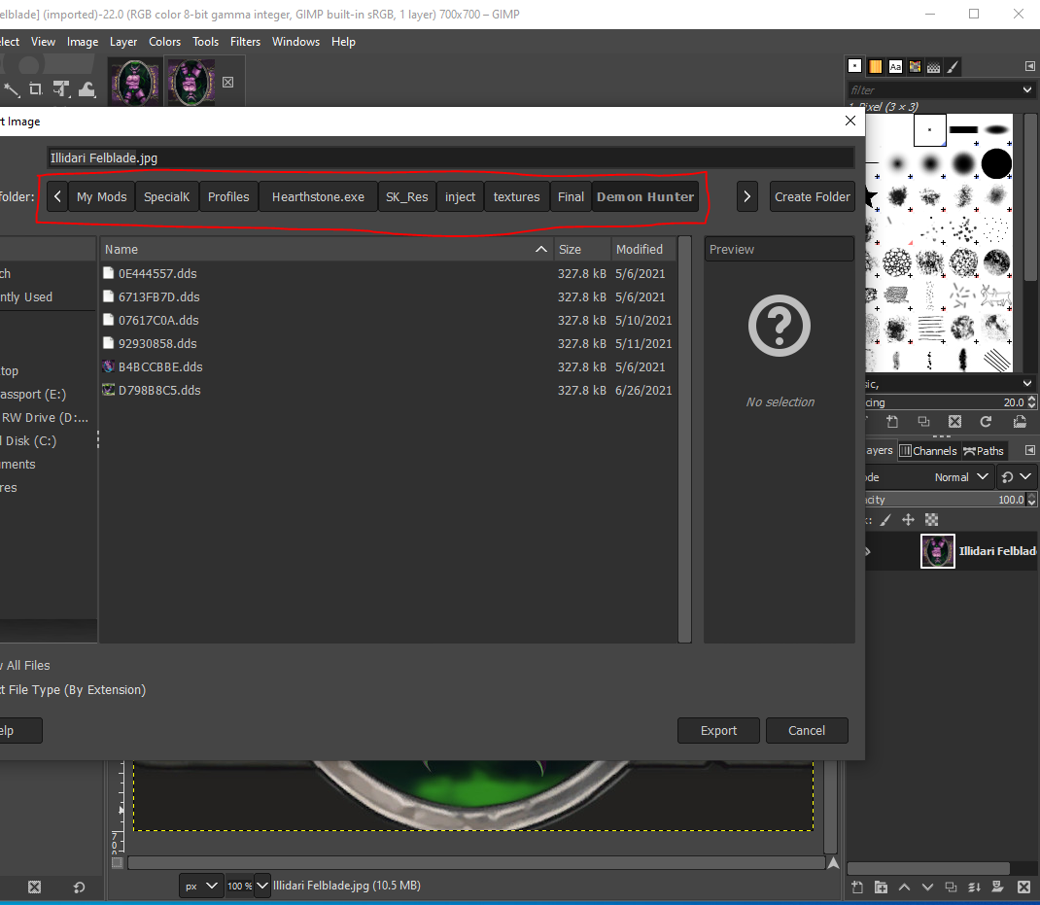Click the Create Folder button

812,196
